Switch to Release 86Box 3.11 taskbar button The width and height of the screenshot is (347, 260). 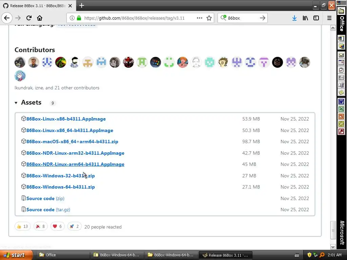pos(225,255)
